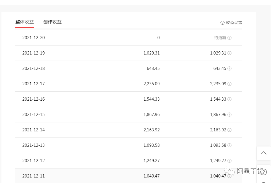Screen dimensions: 272x183
Task: Click the gear icon beside 收益设置
Action: [222, 23]
